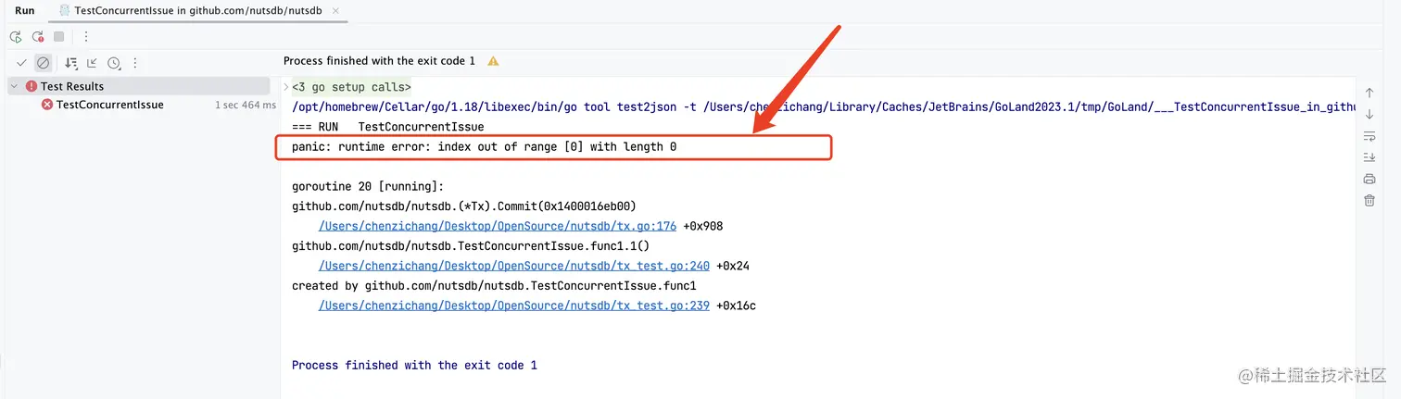Expand the '3 go setup calls' fold
The width and height of the screenshot is (1401, 399).
pyautogui.click(x=351, y=87)
